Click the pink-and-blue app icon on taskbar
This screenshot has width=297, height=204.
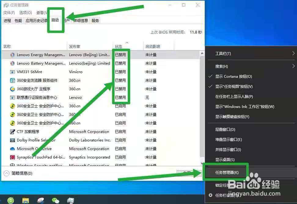41,200
